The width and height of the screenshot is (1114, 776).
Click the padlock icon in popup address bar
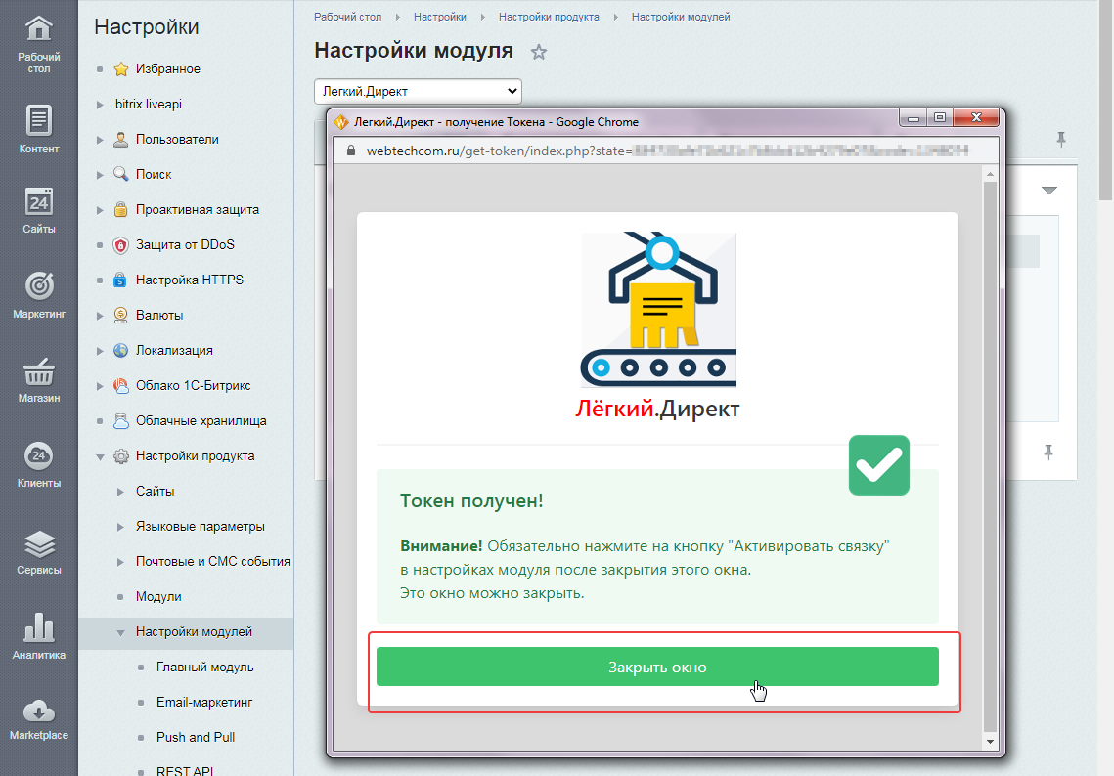350,151
